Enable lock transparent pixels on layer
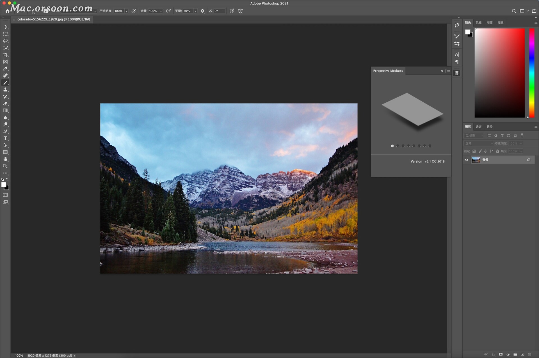Screen dimensions: 539x358 474,151
